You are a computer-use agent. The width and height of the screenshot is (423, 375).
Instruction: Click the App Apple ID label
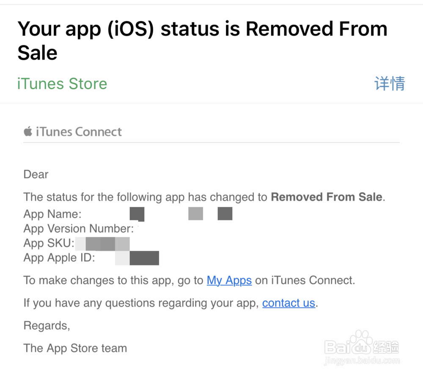tap(59, 258)
